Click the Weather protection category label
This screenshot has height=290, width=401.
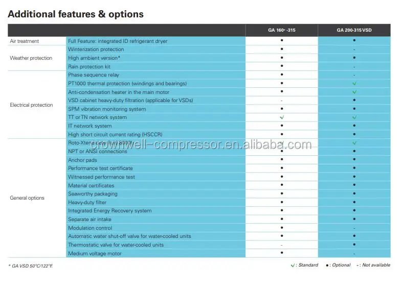(x=31, y=58)
